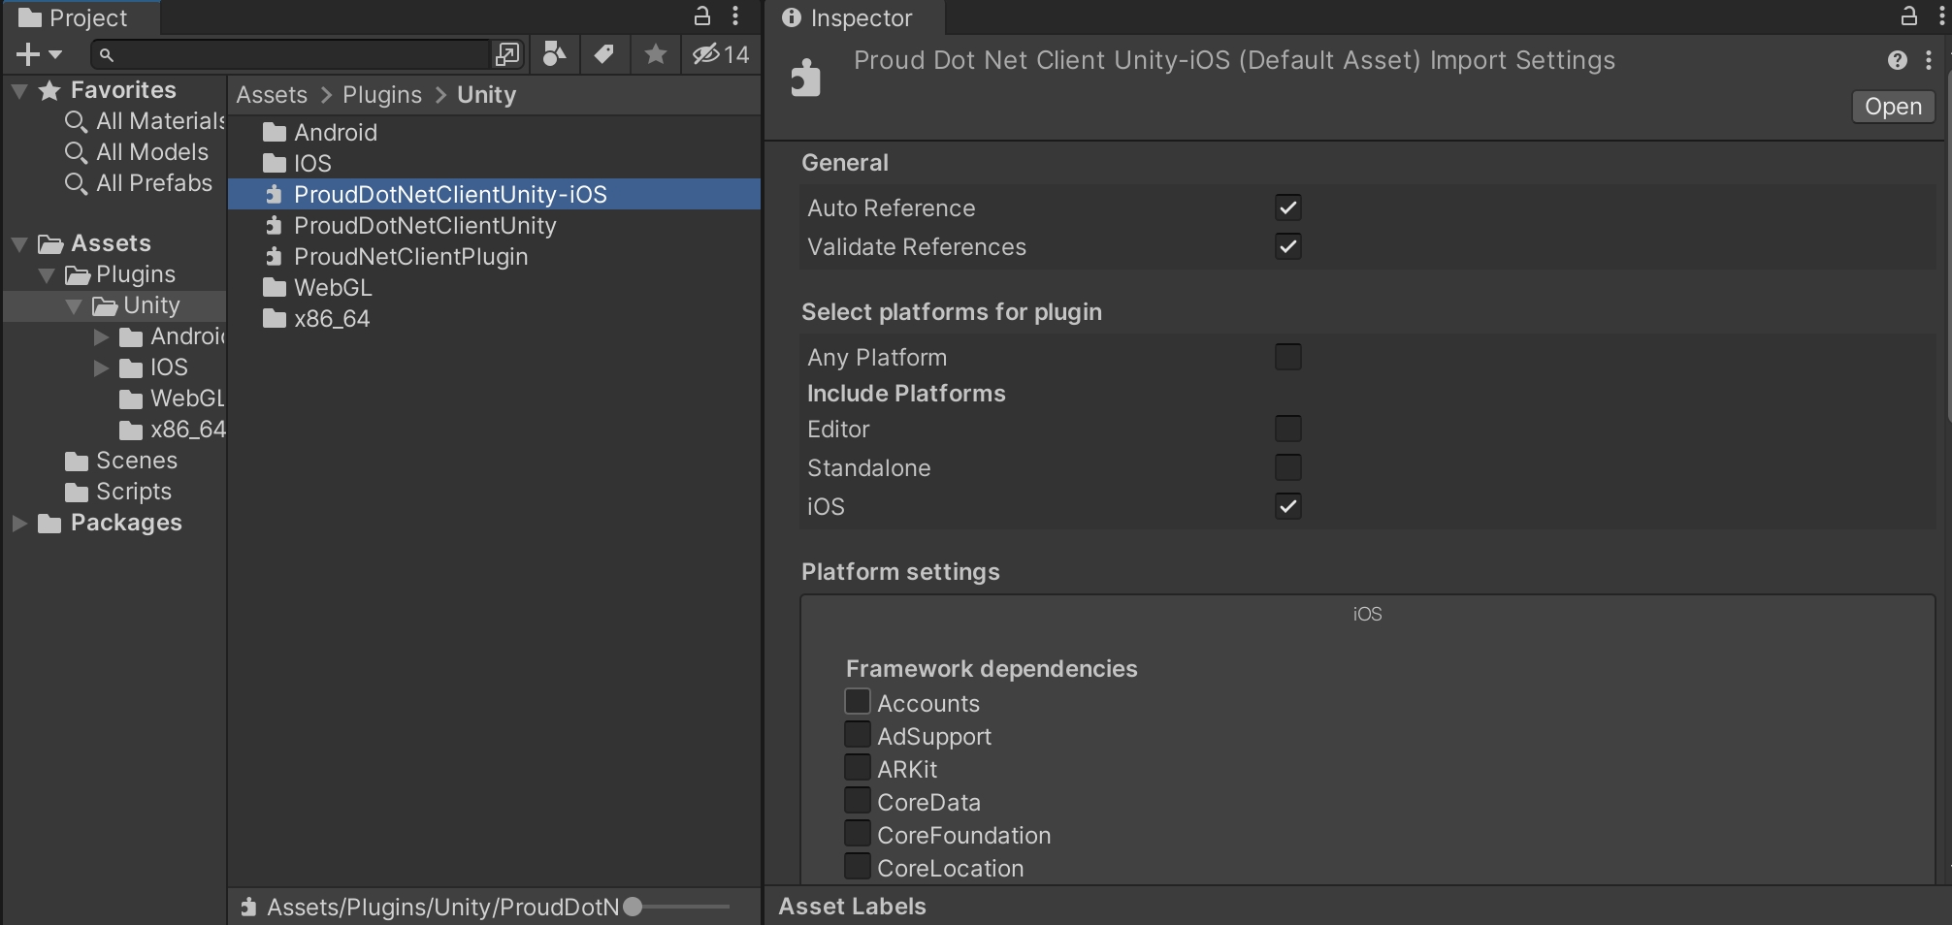The image size is (1952, 925).
Task: Open the Inspector's three-dot options menu
Action: tap(1928, 60)
